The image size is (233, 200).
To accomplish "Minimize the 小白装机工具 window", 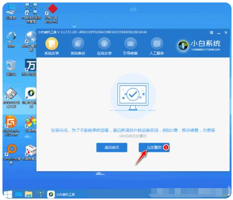I will coord(219,33).
